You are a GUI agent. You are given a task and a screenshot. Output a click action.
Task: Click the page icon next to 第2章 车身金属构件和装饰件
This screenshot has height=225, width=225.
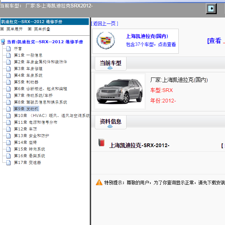pos(9,62)
